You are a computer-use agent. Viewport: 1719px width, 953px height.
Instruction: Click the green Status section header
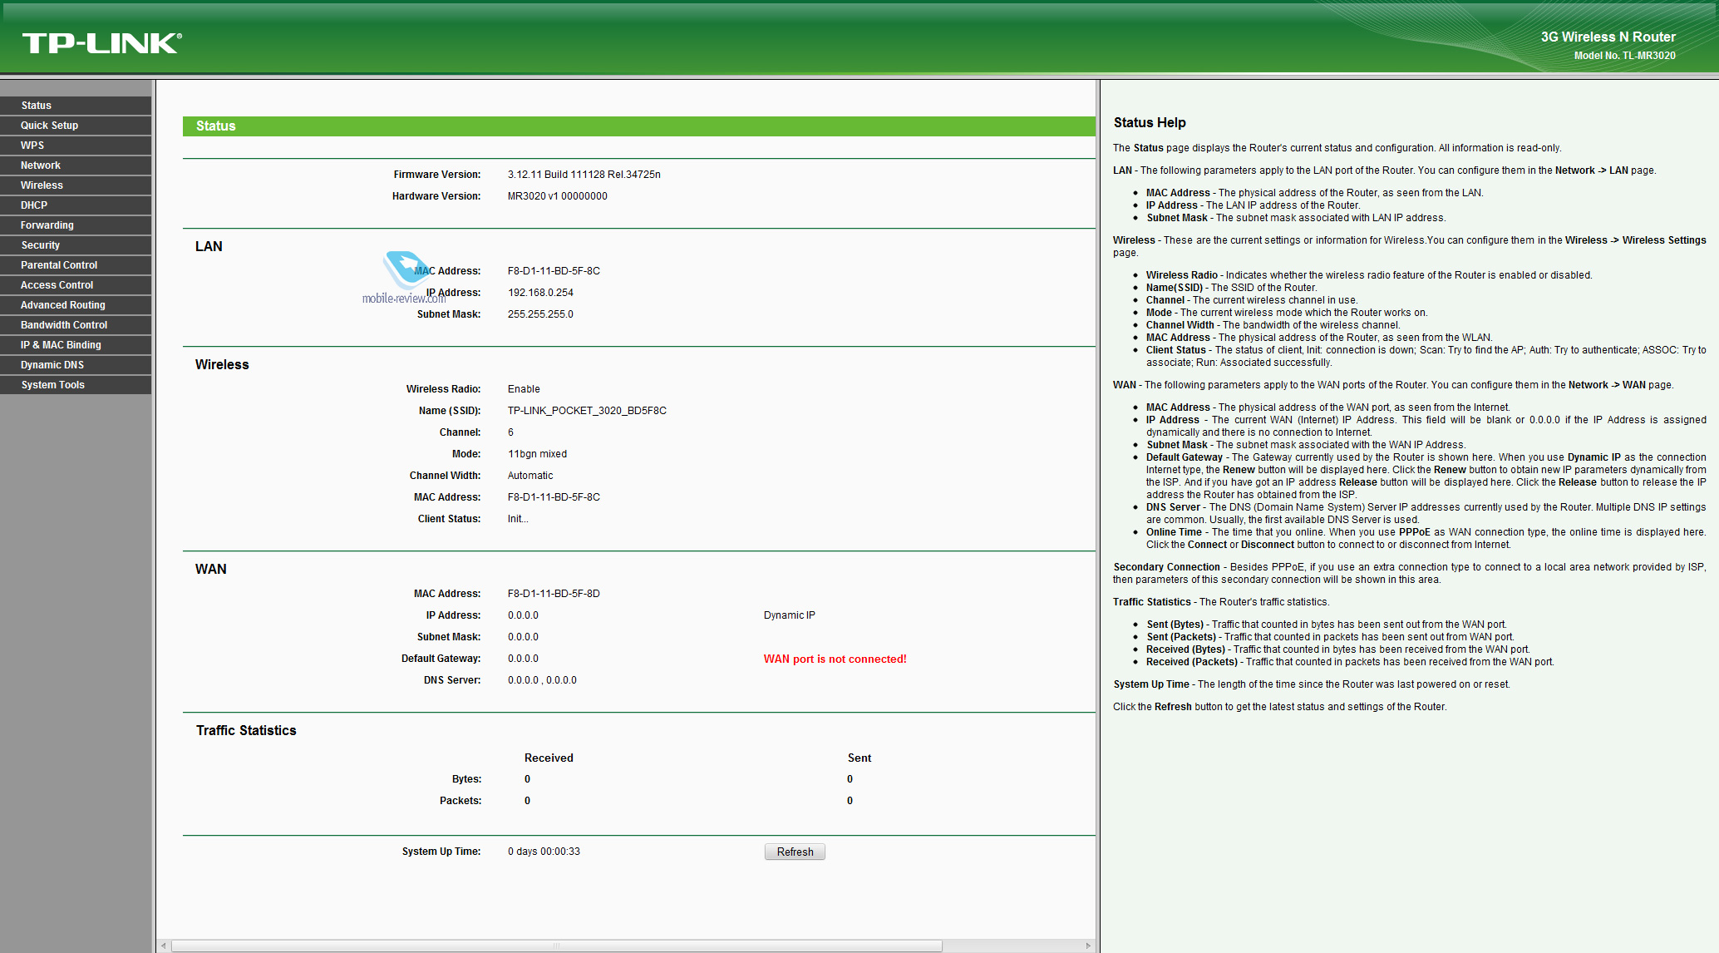pos(638,126)
